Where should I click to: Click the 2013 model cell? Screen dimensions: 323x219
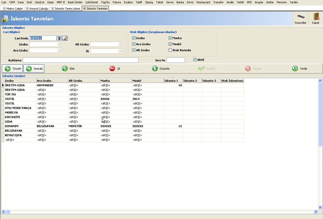148,99
